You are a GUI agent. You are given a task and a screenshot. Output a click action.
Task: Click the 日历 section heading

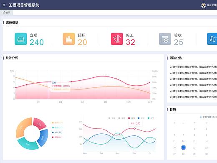(x=173, y=110)
